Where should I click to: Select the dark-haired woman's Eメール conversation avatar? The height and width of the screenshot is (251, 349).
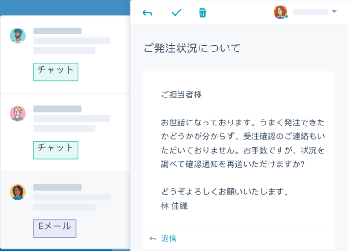[x=18, y=192]
